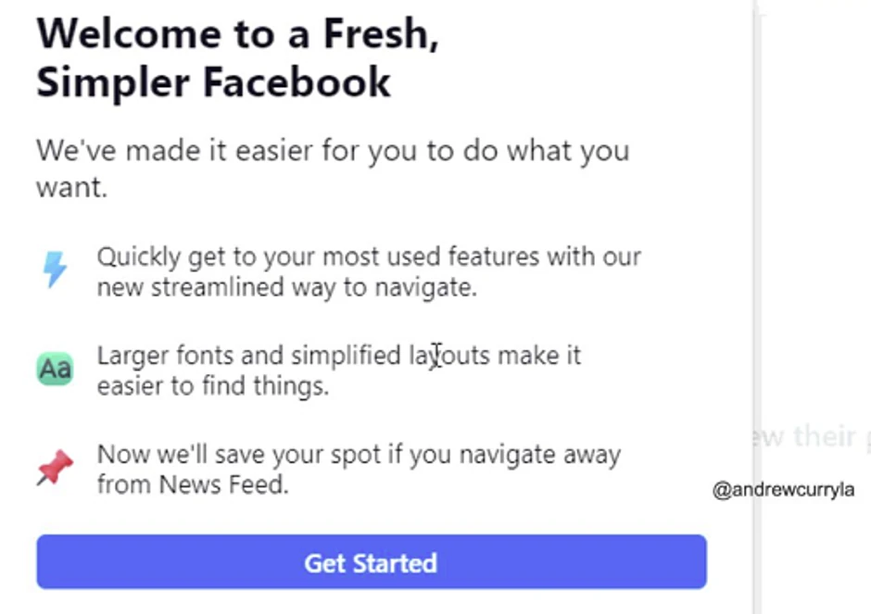Click the "Larger fonts and simplified layouts" line
This screenshot has width=871, height=614.
point(339,356)
